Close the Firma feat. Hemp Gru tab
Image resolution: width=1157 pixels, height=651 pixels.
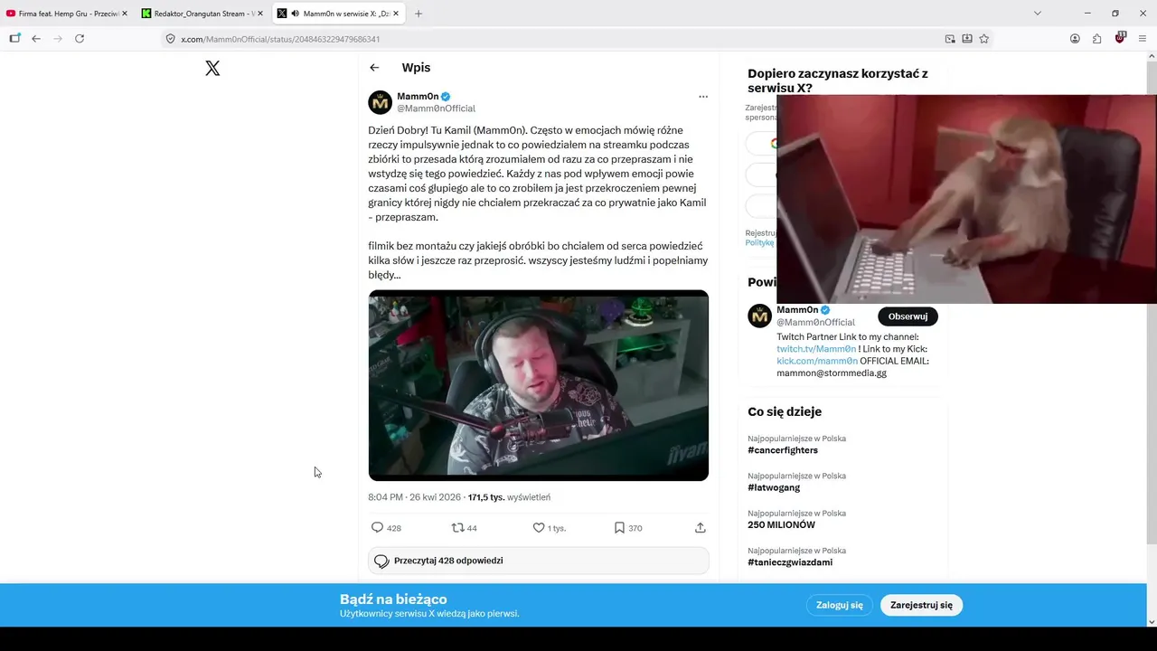coord(125,14)
